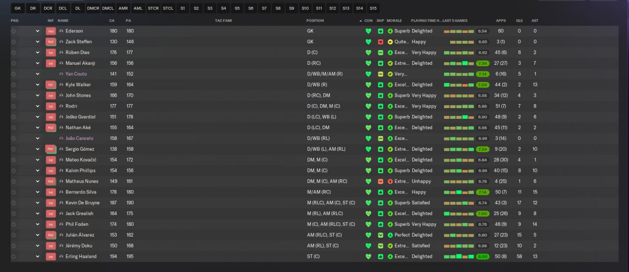Toggle the picked checkmark for Rúben Dias
The width and height of the screenshot is (629, 272).
[14, 53]
